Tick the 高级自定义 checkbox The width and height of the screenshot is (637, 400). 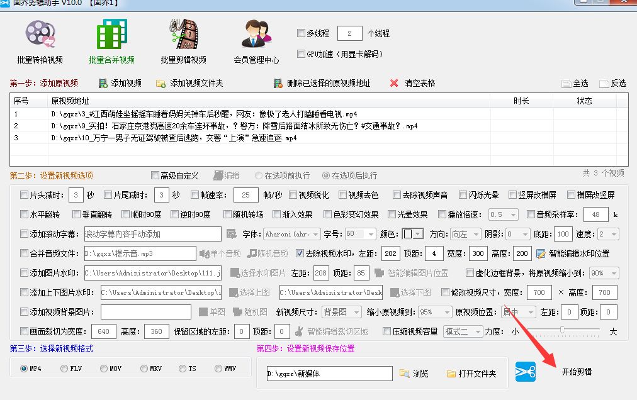pyautogui.click(x=155, y=175)
